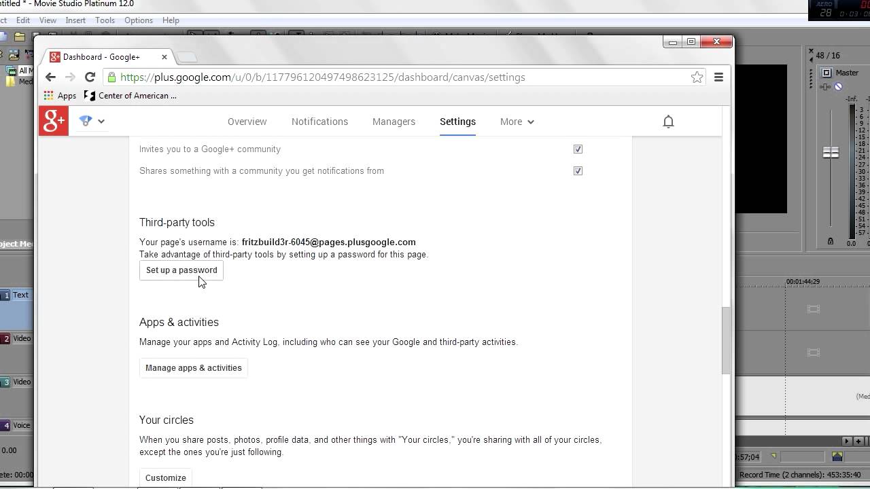Click the 00:01:44:29 marker on the timeline ruler

point(803,282)
